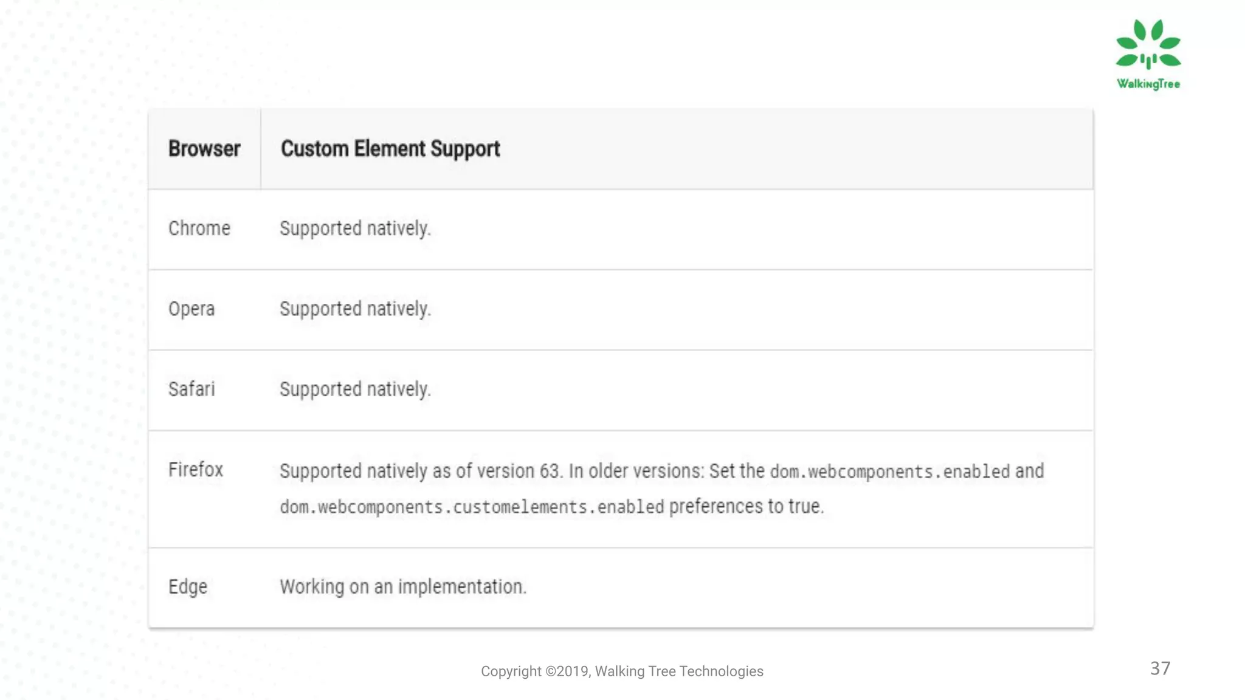Select the Browser column header
The height and width of the screenshot is (700, 1245).
(204, 149)
